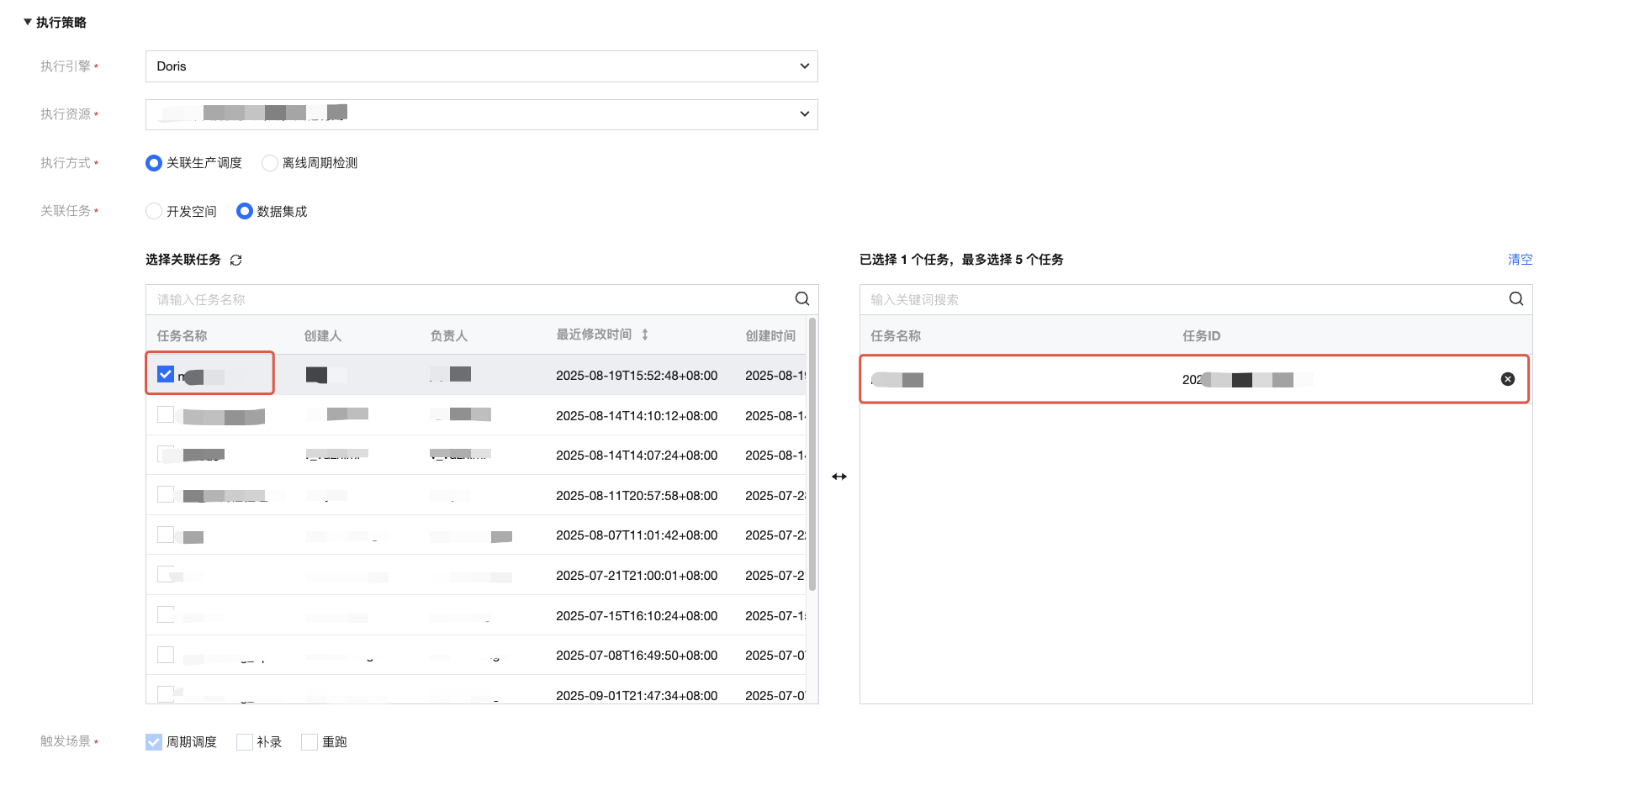
Task: Click search icon in task name field
Action: 801,299
